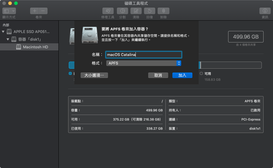
Task: Open the view mode (顯示方式) dropdown
Action: click(x=9, y=11)
